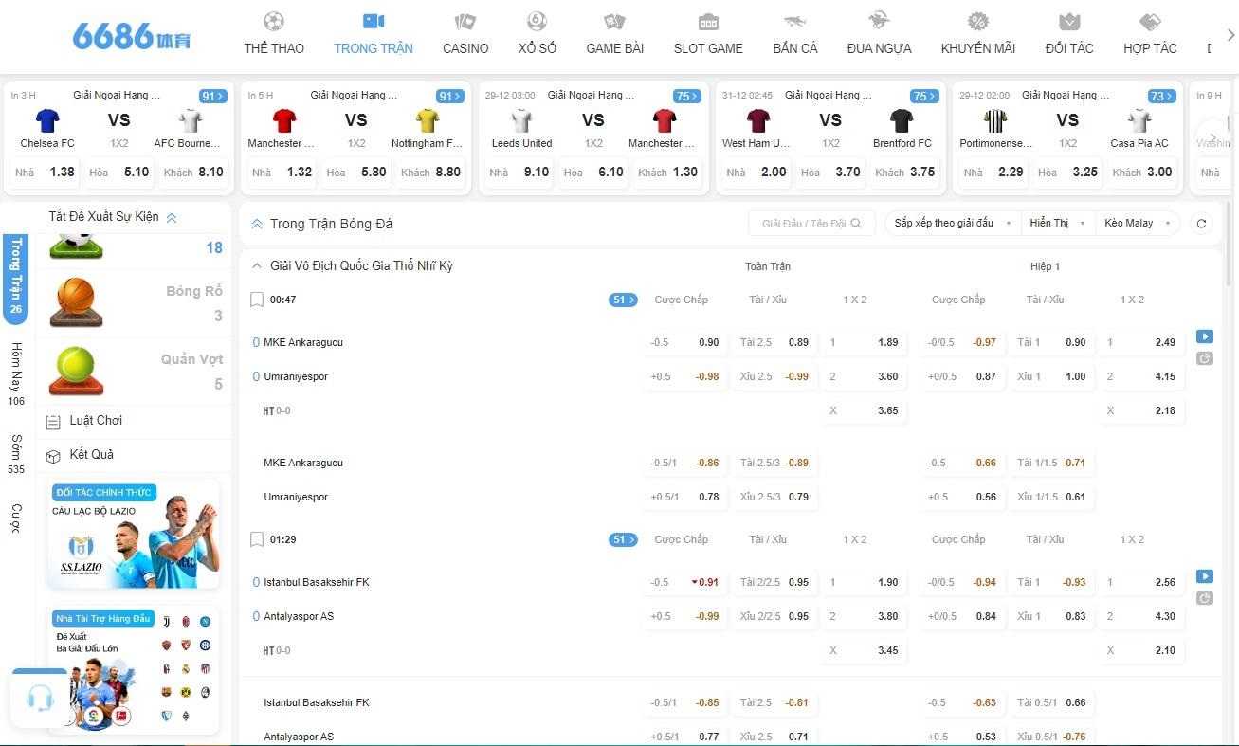This screenshot has width=1239, height=746.
Task: Advance the top navigation with the right arrow
Action: point(1230,35)
